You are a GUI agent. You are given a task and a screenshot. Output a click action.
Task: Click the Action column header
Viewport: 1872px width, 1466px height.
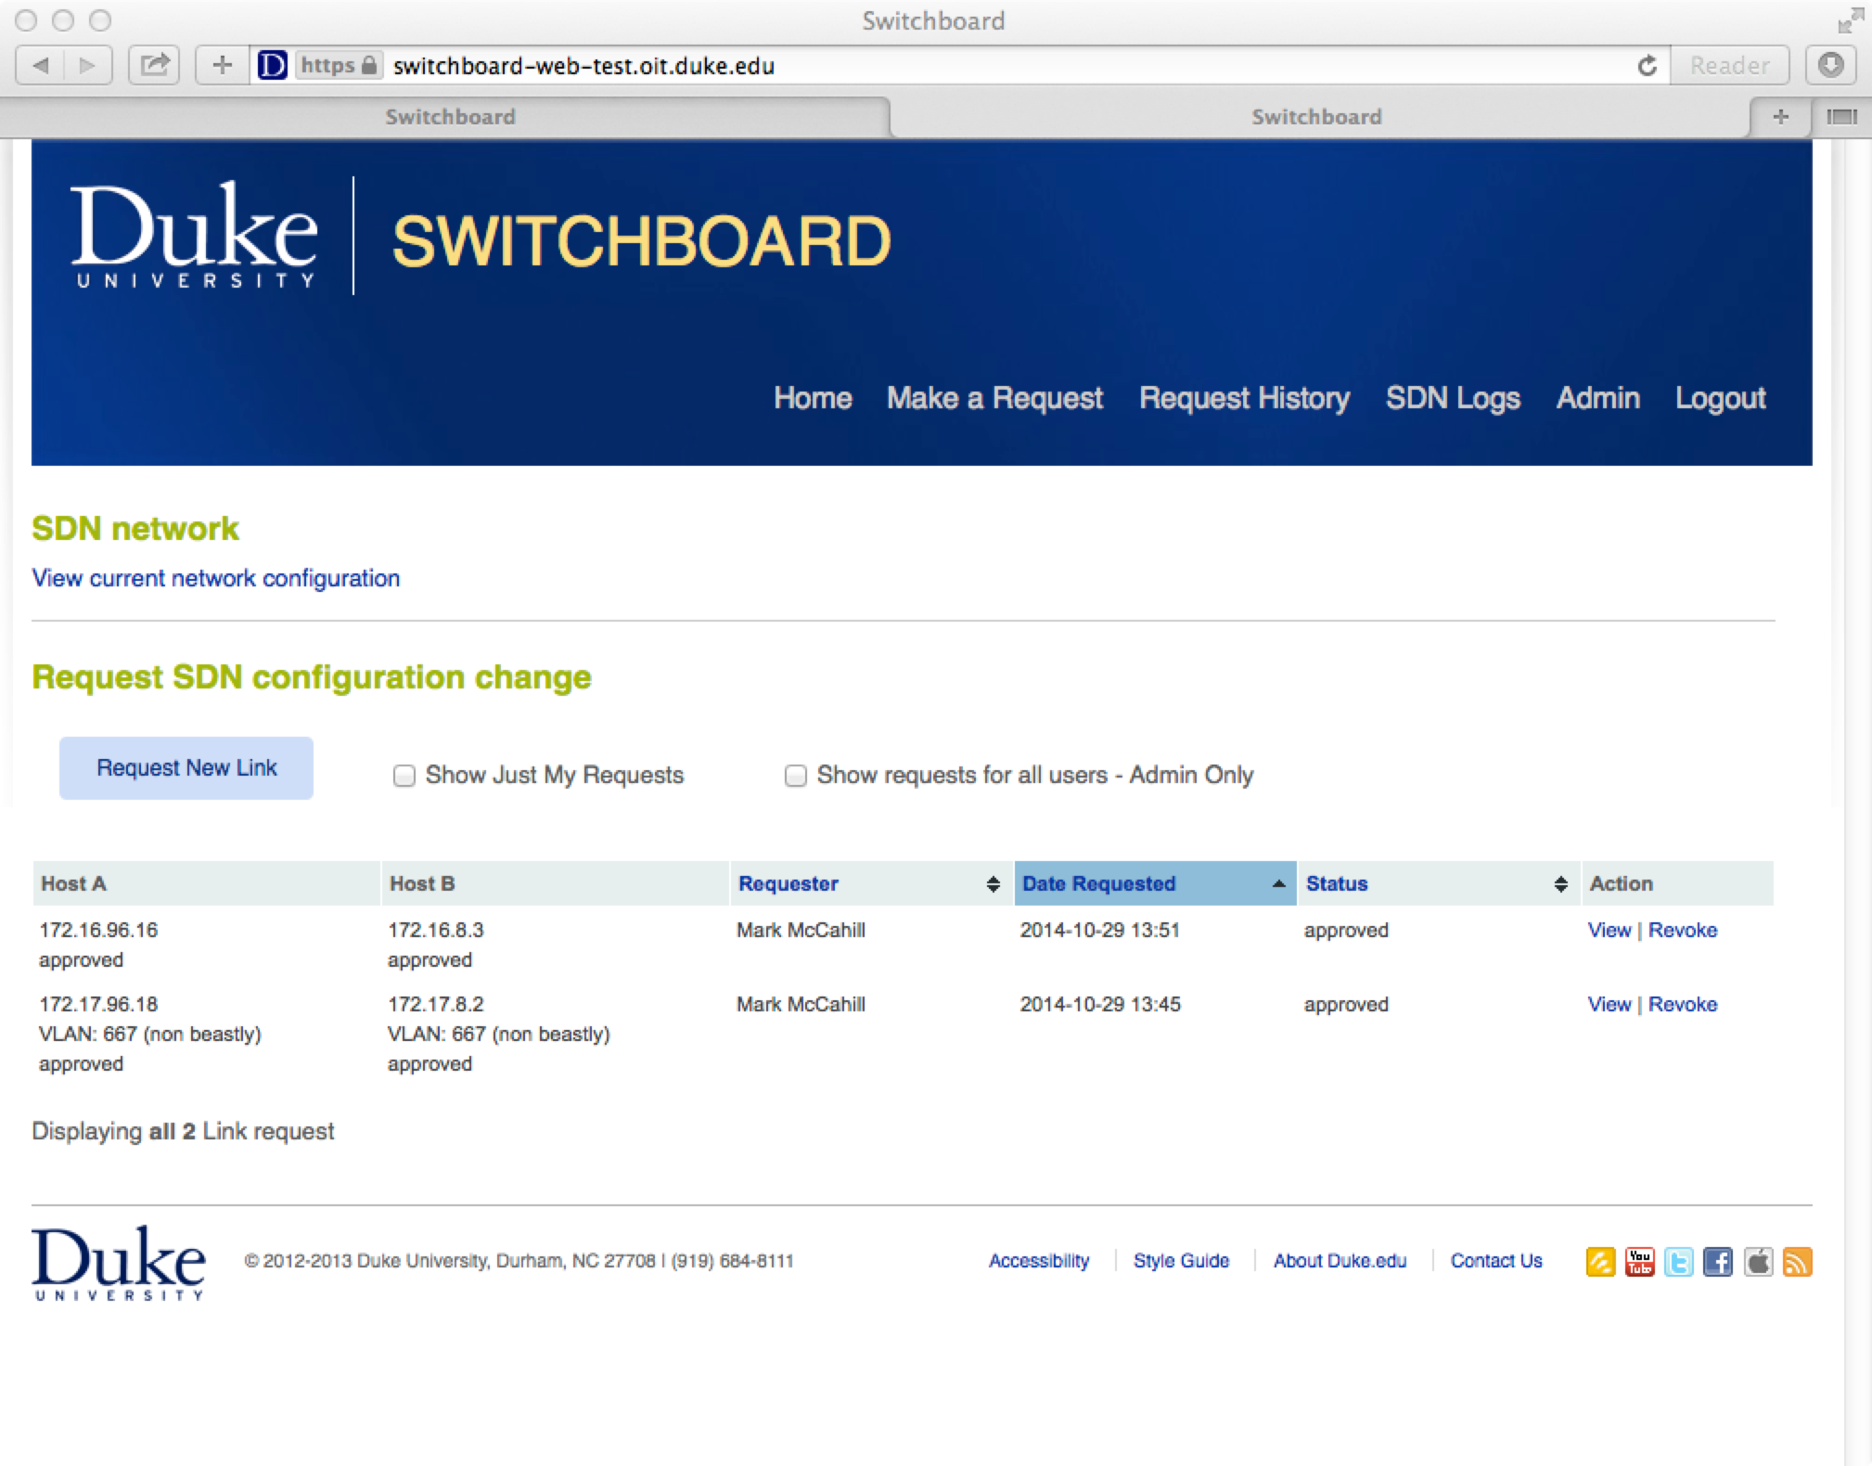coord(1678,883)
